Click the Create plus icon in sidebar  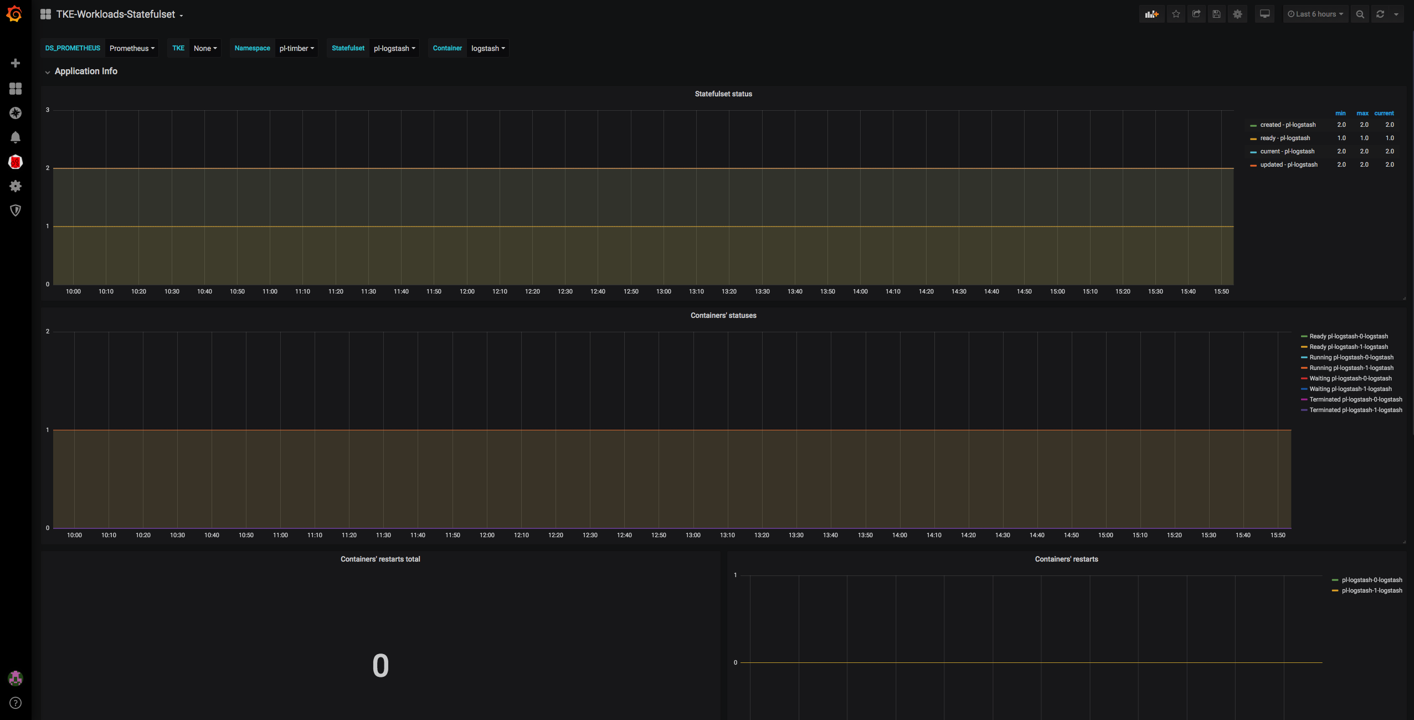16,63
